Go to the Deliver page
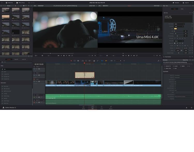The height and width of the screenshot is (152, 194). pyautogui.click(x=111, y=108)
